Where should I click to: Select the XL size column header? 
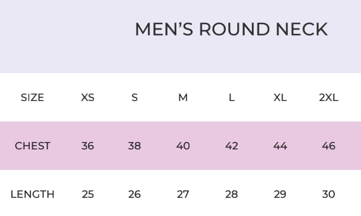click(x=280, y=97)
